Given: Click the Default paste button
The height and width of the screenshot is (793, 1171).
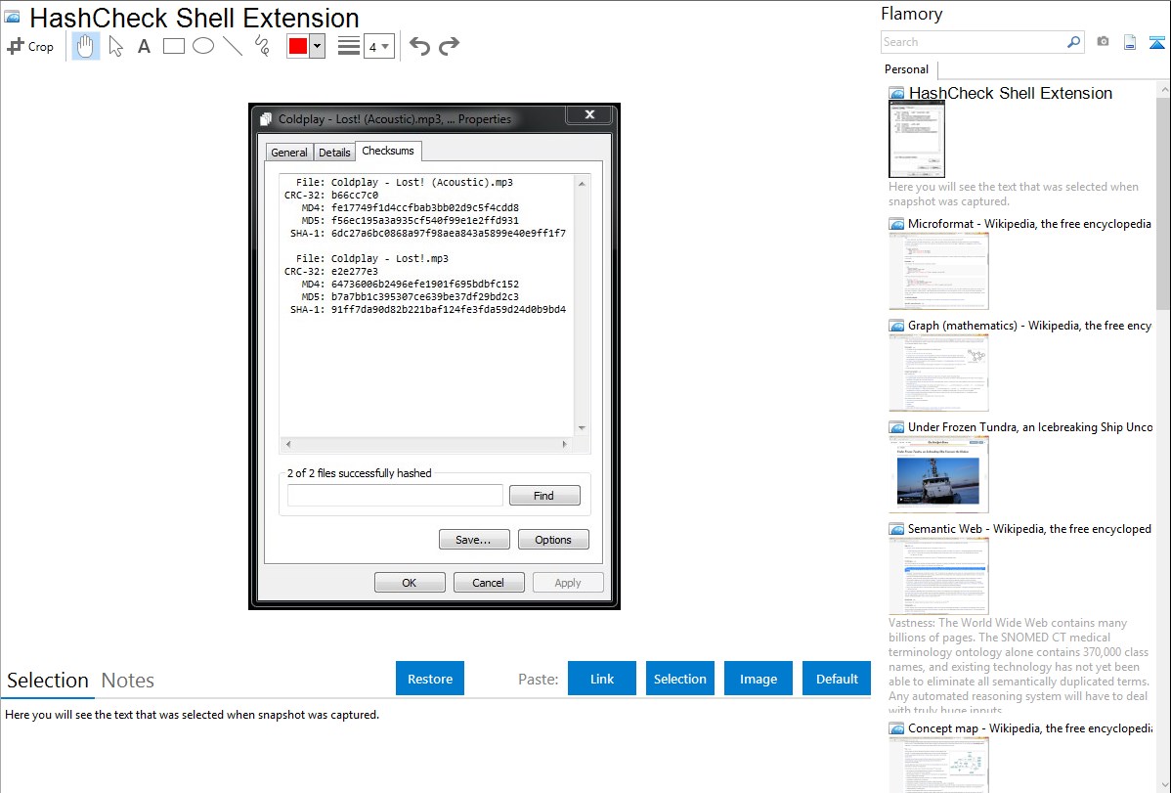Looking at the screenshot, I should (x=837, y=679).
